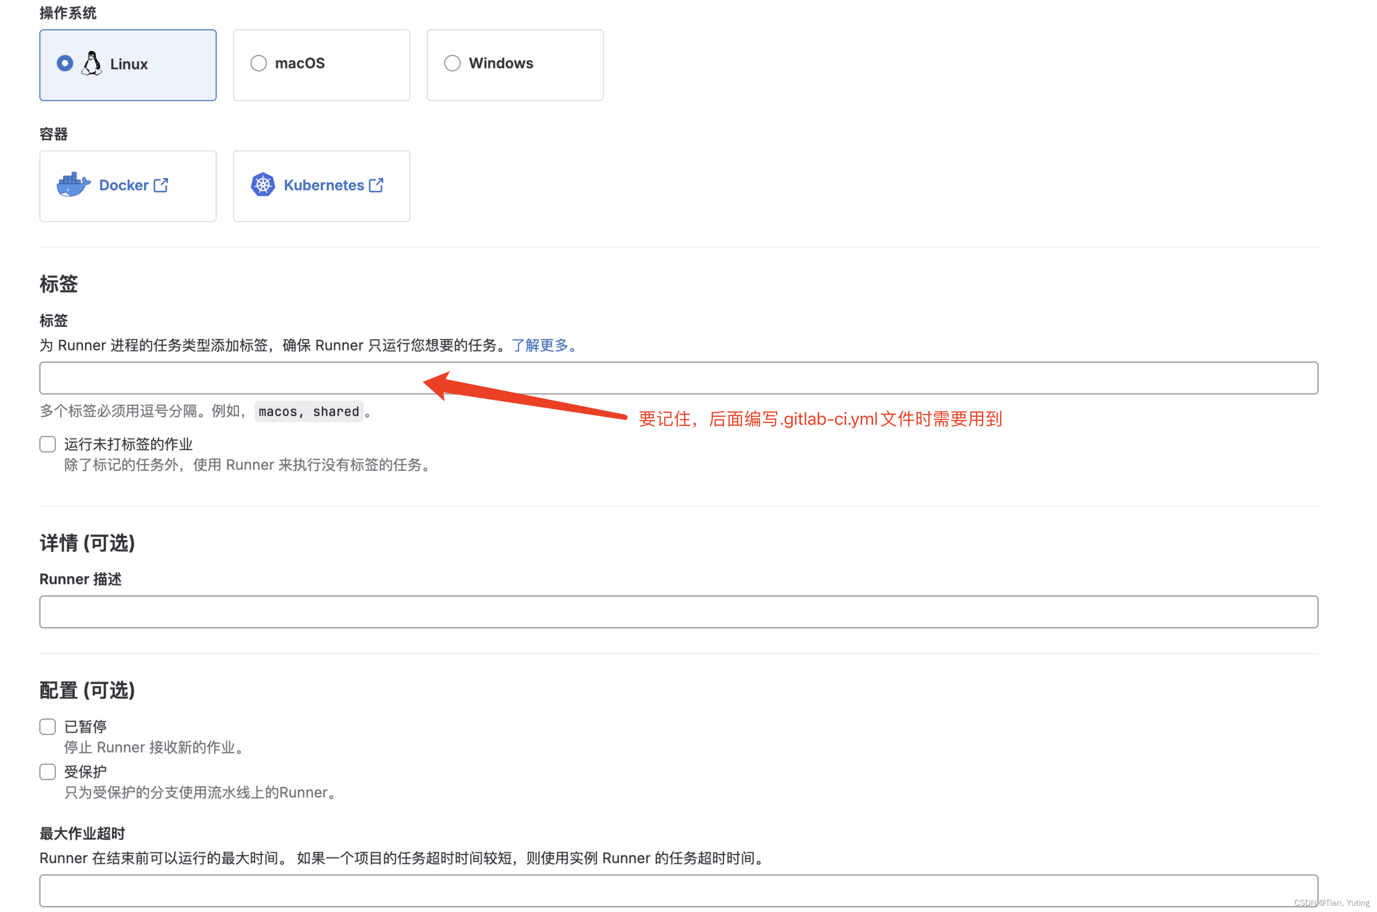Click the 容器 heading text
The height and width of the screenshot is (912, 1377).
(54, 134)
